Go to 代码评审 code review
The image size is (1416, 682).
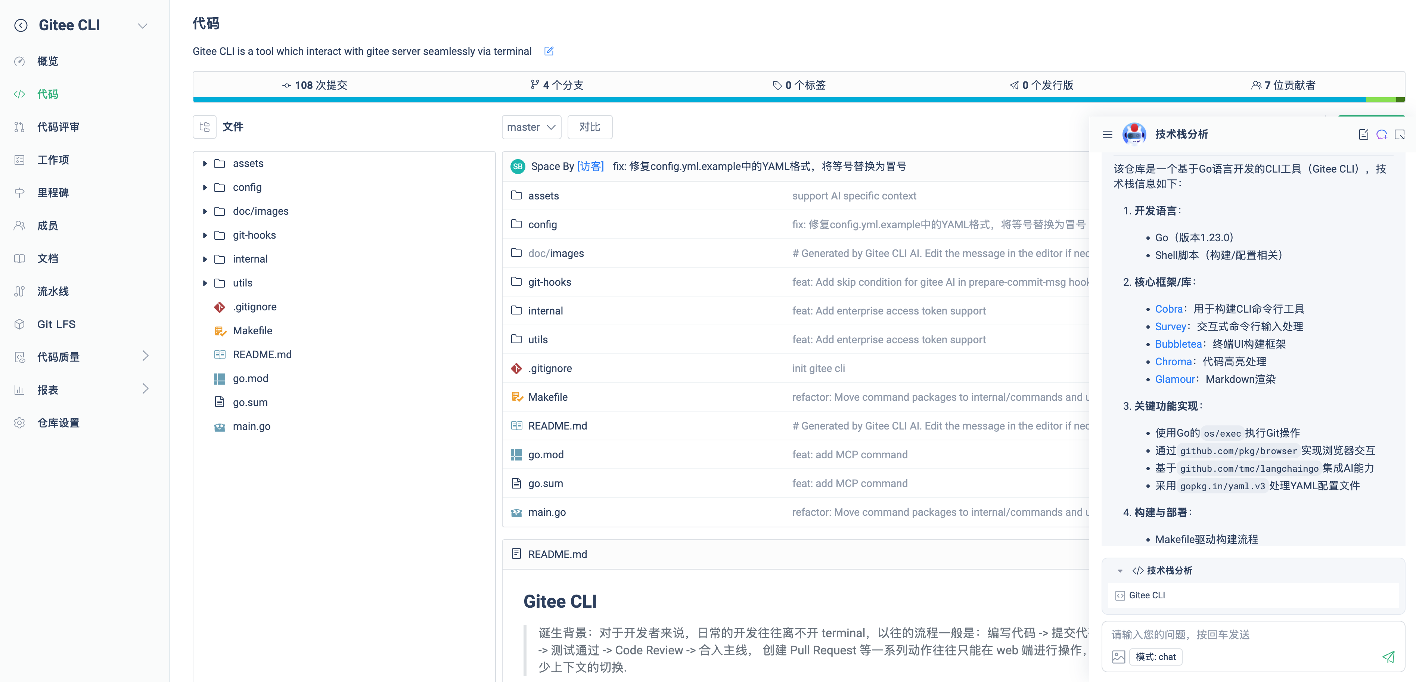coord(58,127)
